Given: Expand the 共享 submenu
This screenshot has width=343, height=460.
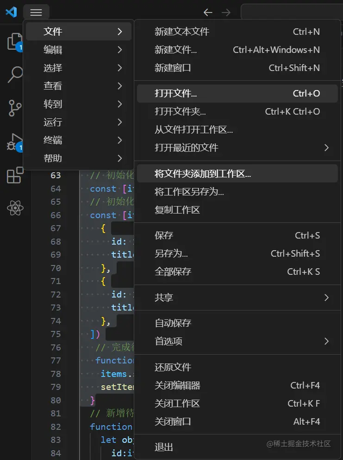Looking at the screenshot, I should point(164,298).
